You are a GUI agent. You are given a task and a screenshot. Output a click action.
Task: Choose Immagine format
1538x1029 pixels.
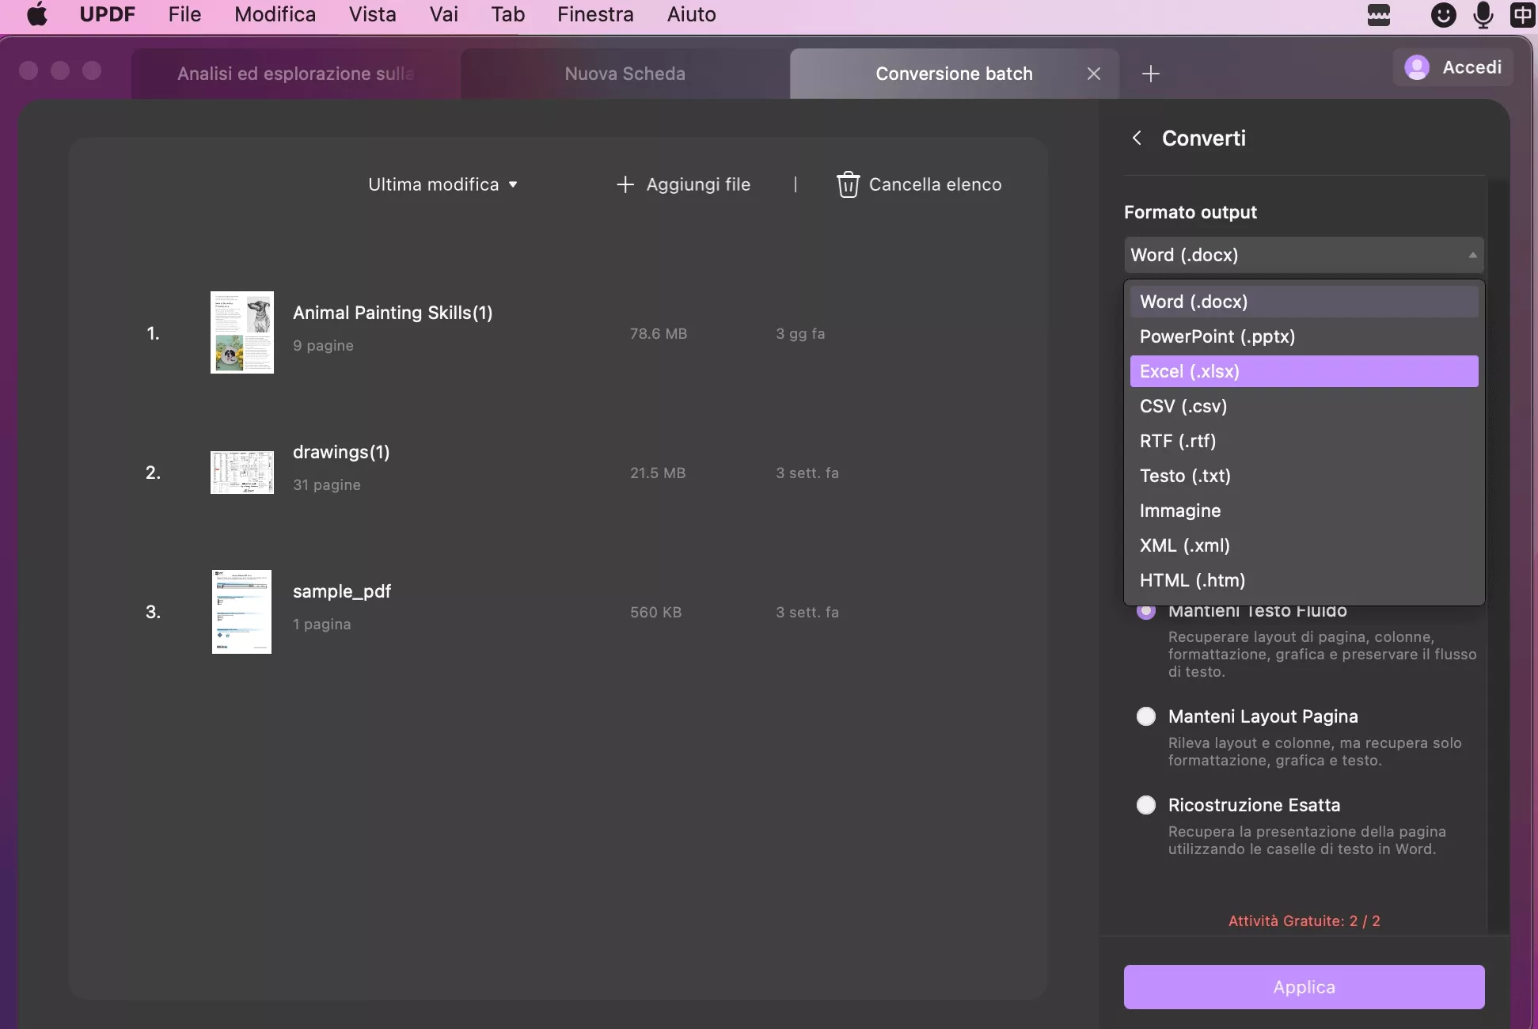point(1304,511)
